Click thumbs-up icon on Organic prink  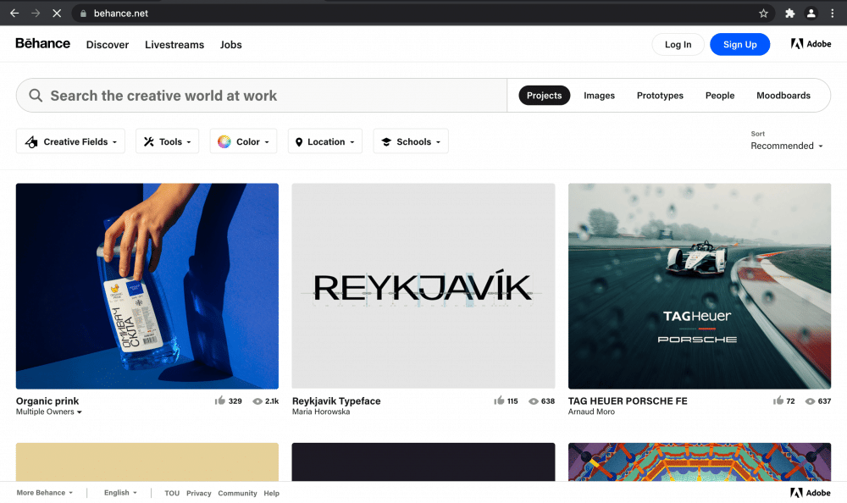[220, 401]
